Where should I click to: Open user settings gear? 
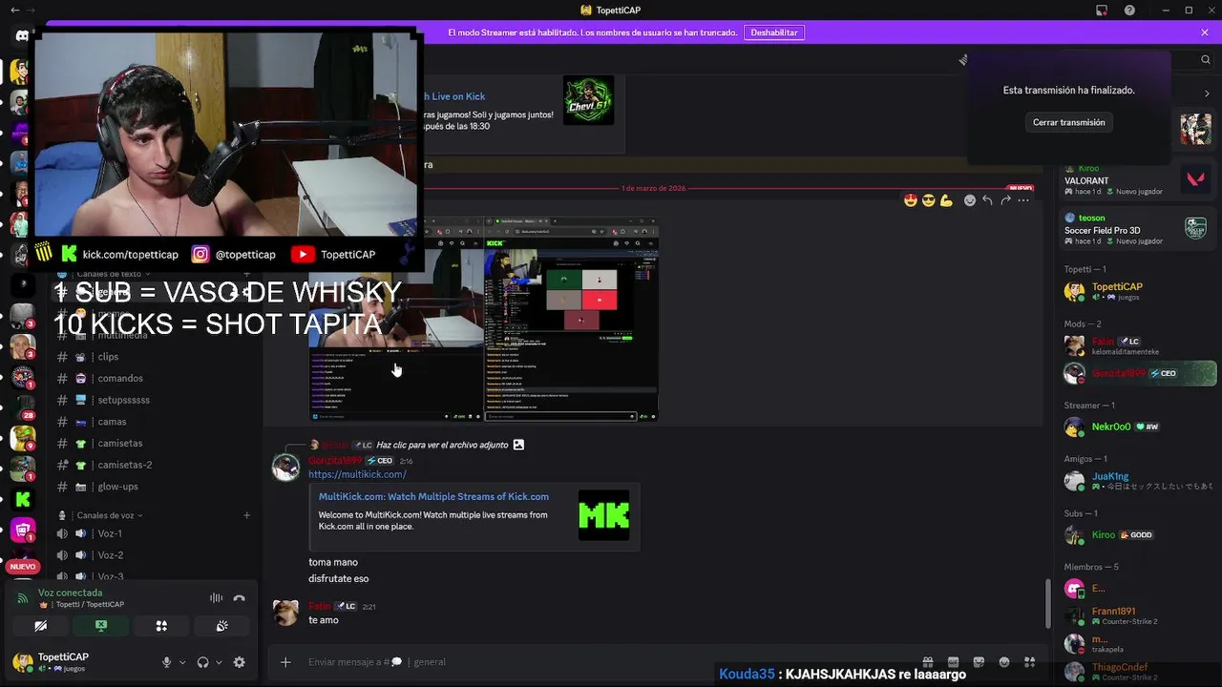[240, 662]
